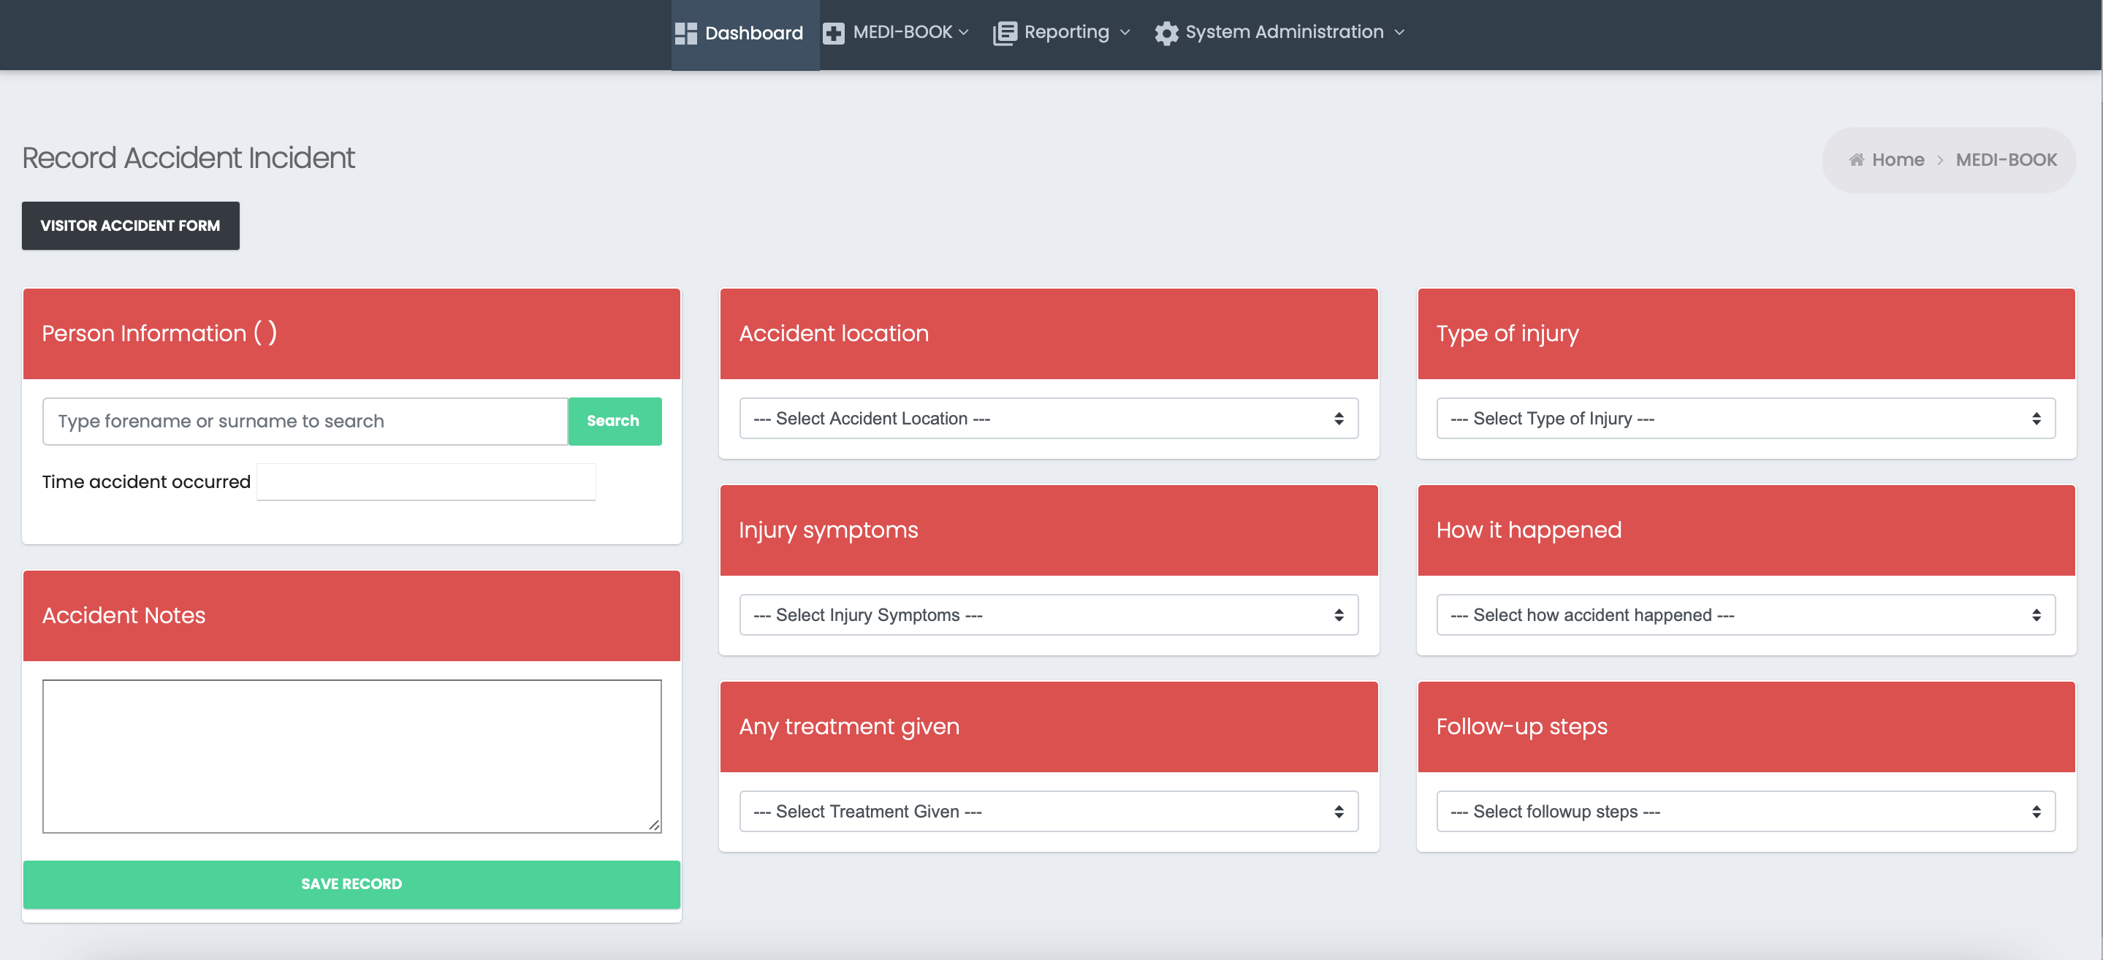Focus the forename or surname search field
The width and height of the screenshot is (2103, 960).
(305, 422)
